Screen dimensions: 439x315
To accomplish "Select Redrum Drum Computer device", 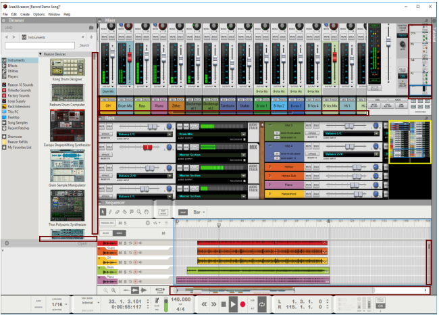I will coord(67,94).
